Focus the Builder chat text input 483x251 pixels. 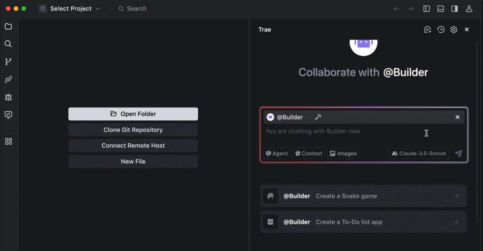[x=364, y=132]
